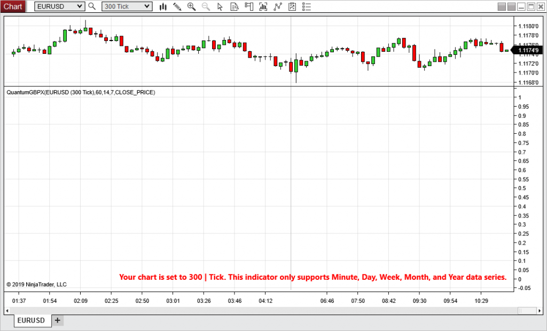The height and width of the screenshot is (331, 547).
Task: Switch to the EURUSD tab
Action: [32, 320]
